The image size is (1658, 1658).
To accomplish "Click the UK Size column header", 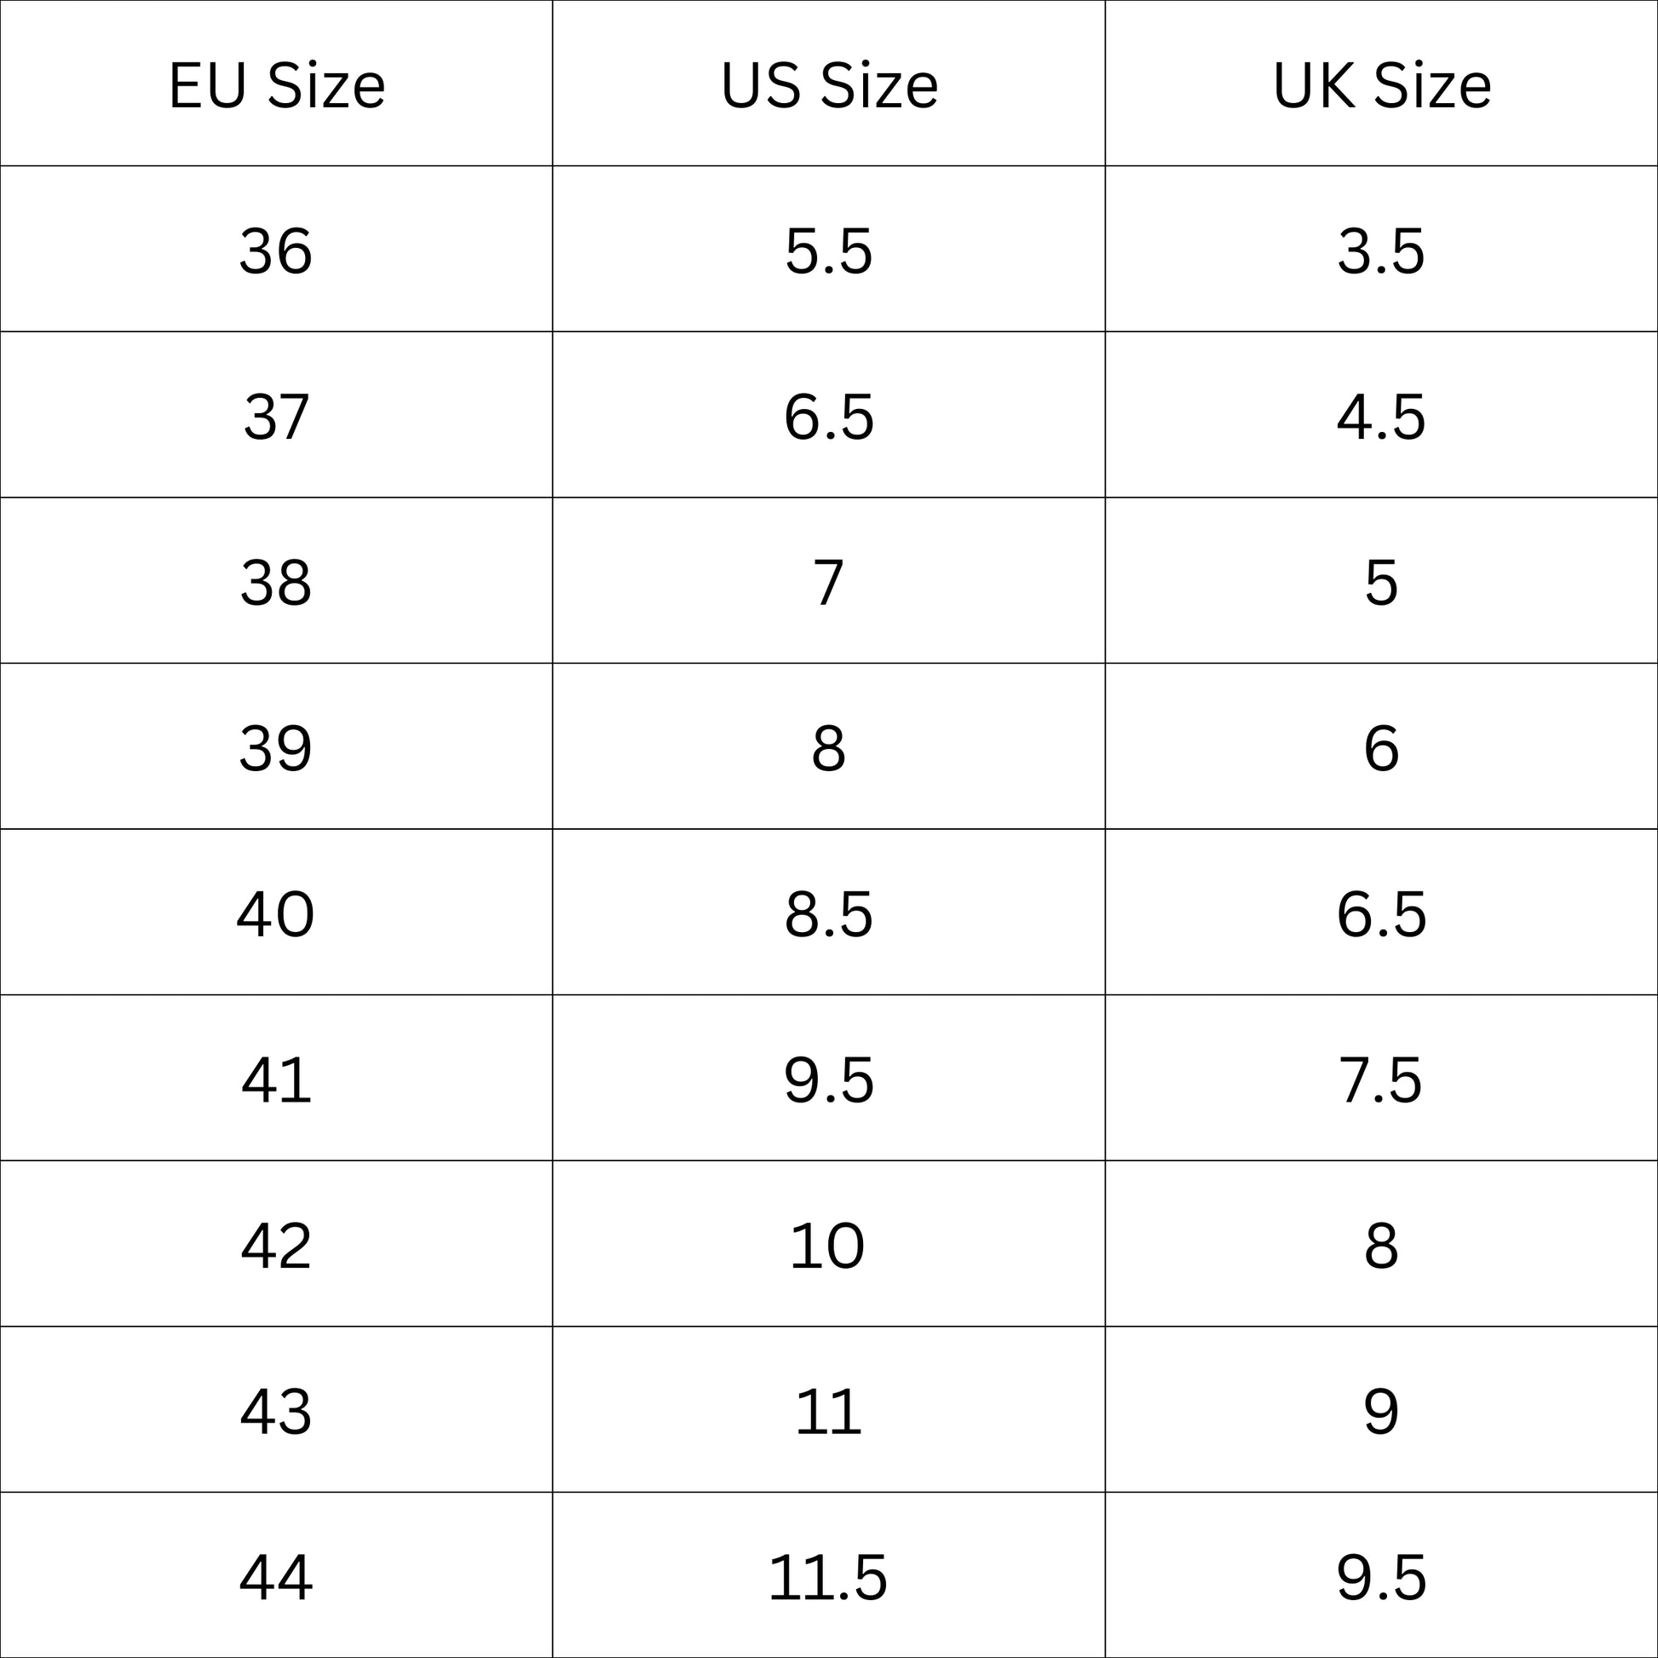I will (x=1381, y=85).
